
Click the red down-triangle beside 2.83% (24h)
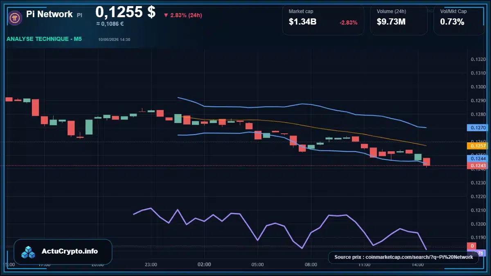pyautogui.click(x=166, y=16)
